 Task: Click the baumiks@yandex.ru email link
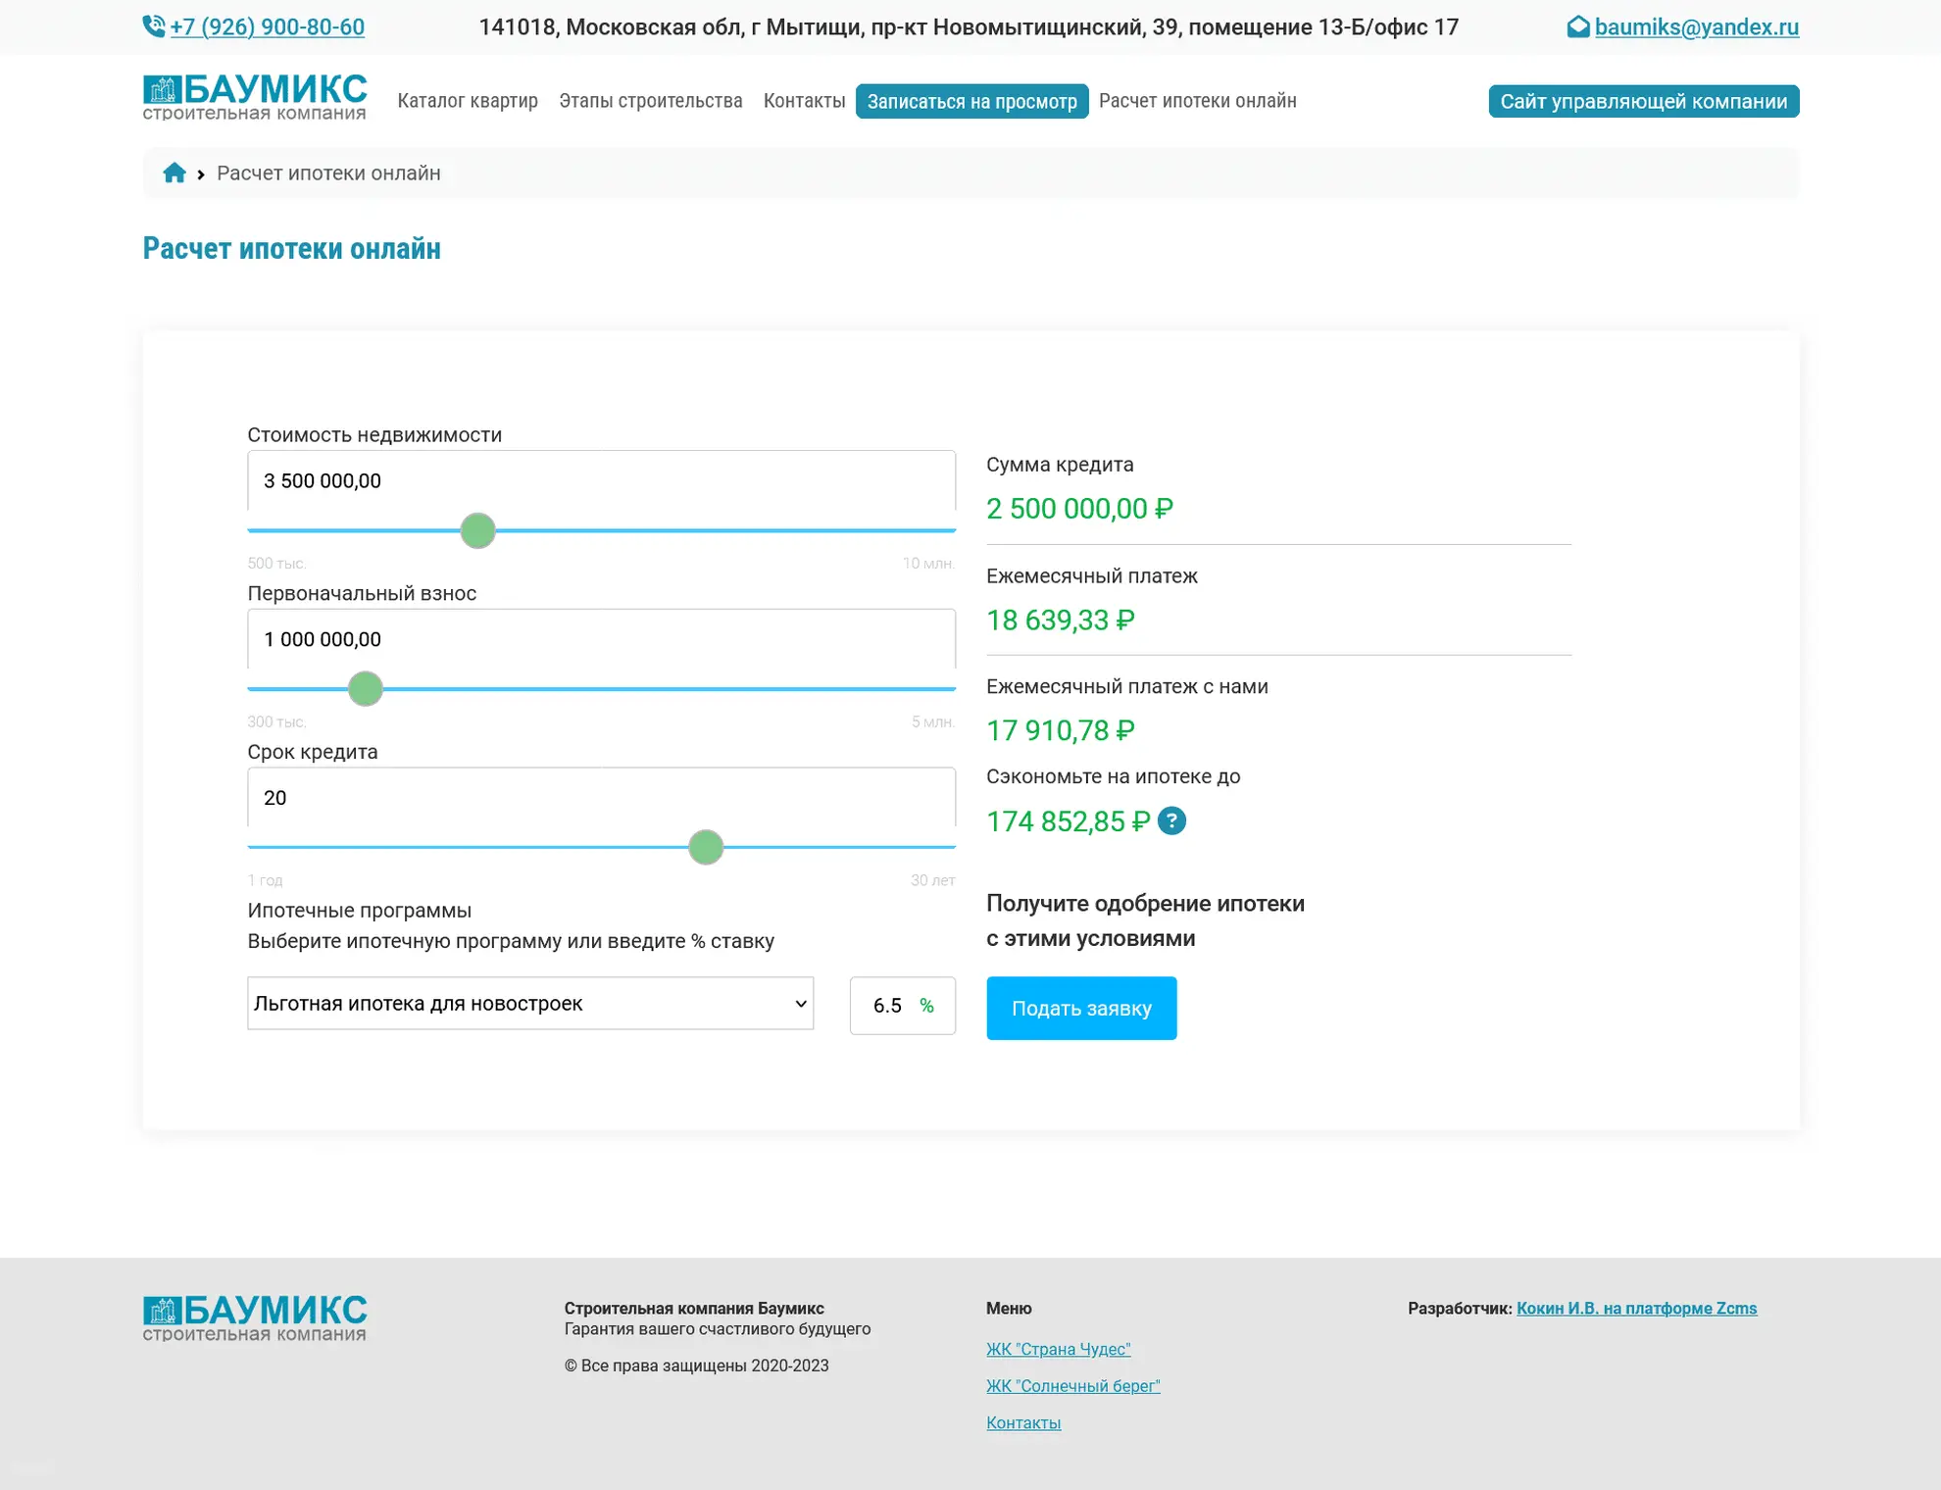point(1696,26)
